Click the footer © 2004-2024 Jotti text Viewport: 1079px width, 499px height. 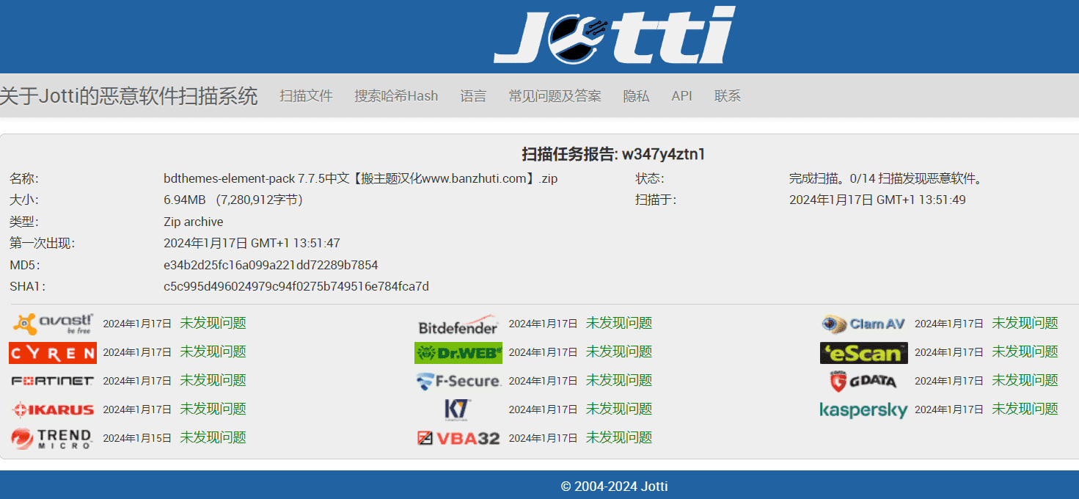coord(614,486)
